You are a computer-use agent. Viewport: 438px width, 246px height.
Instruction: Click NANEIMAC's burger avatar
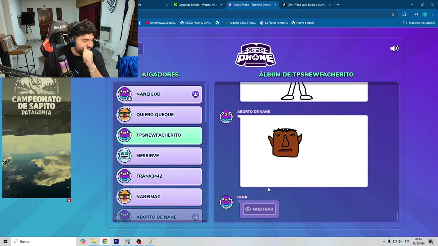click(x=125, y=197)
